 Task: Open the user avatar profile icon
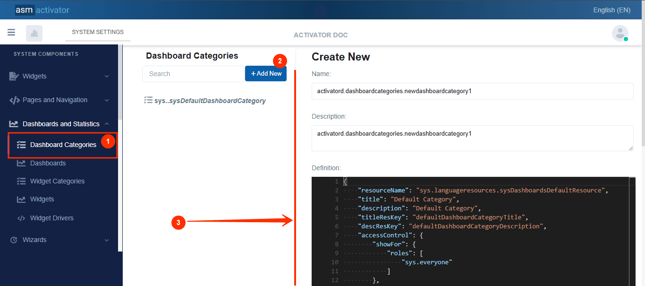[x=620, y=34]
